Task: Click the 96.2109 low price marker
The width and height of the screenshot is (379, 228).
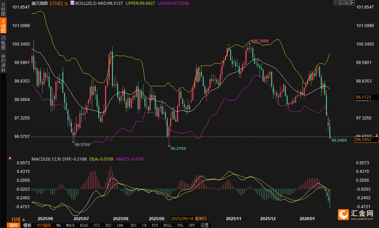Action: pos(178,148)
